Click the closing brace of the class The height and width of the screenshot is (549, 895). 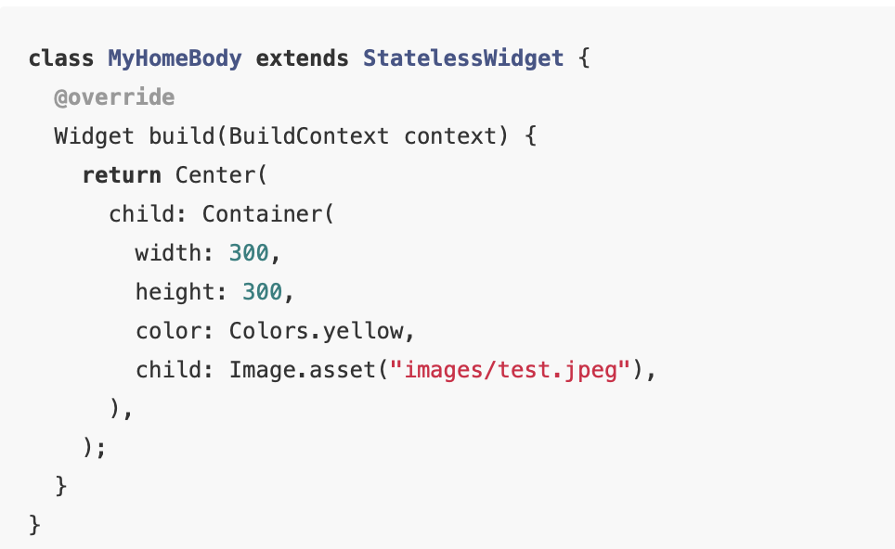35,525
